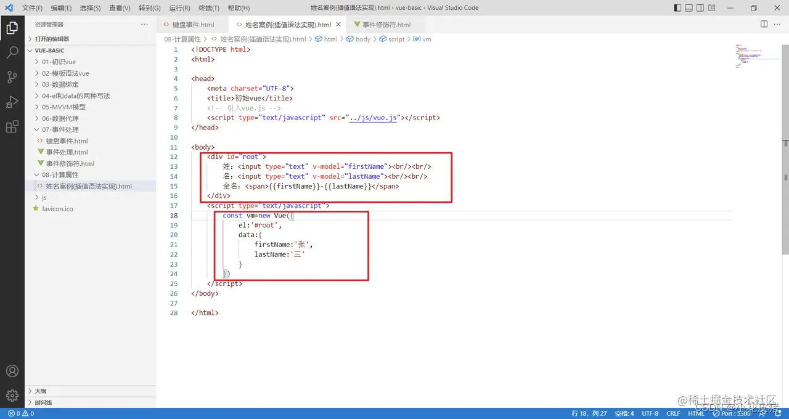The height and width of the screenshot is (419, 789).
Task: Split the editor to the right
Action: click(764, 24)
